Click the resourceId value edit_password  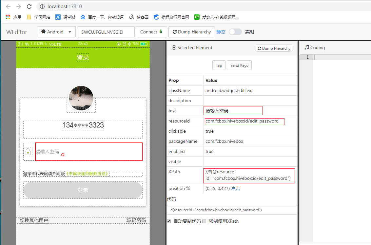coord(242,121)
